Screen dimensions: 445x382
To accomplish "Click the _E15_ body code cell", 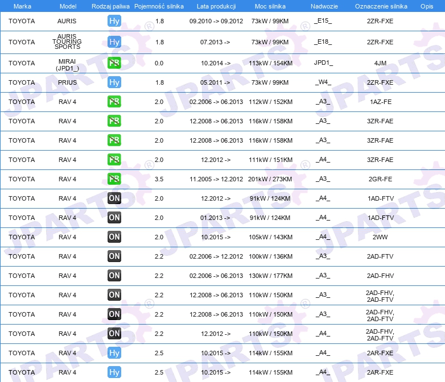I will (x=323, y=20).
